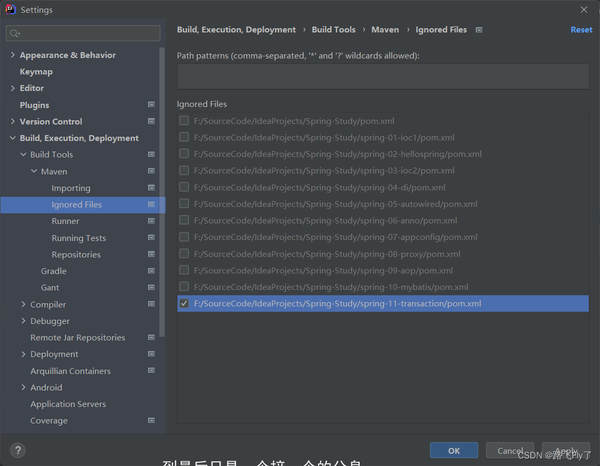Check the spring-01-ioc1 pom.xml checkbox

pos(184,137)
